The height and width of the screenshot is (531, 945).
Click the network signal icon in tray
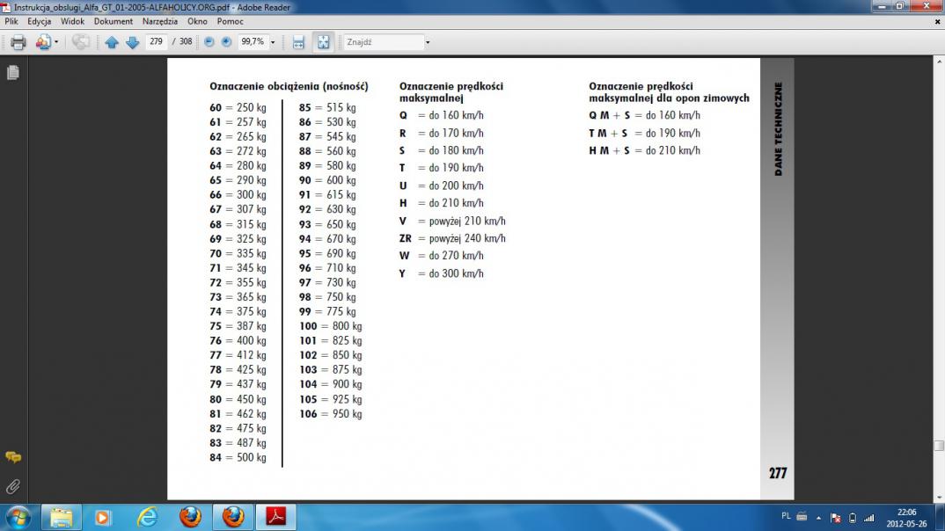tap(869, 517)
